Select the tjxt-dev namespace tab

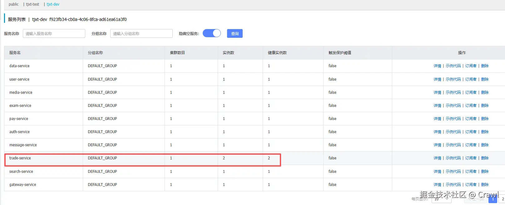coord(53,4)
